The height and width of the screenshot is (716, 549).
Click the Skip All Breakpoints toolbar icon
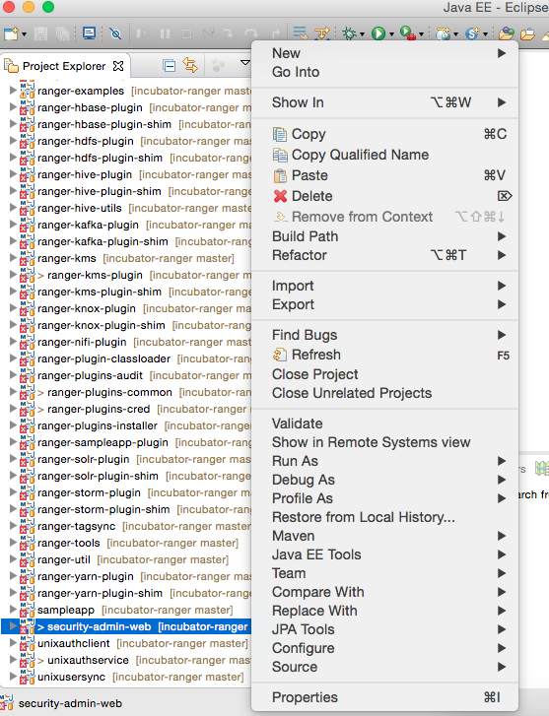(115, 33)
